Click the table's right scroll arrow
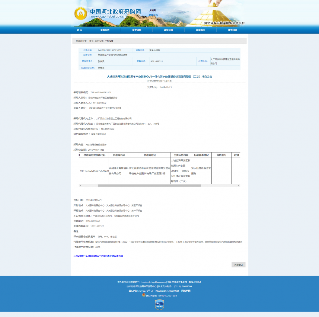Image resolution: width=319 pixels, height=317 pixels. pyautogui.click(x=239, y=185)
